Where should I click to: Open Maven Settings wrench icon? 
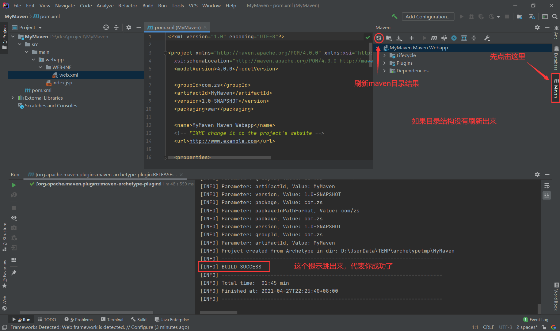(x=487, y=38)
